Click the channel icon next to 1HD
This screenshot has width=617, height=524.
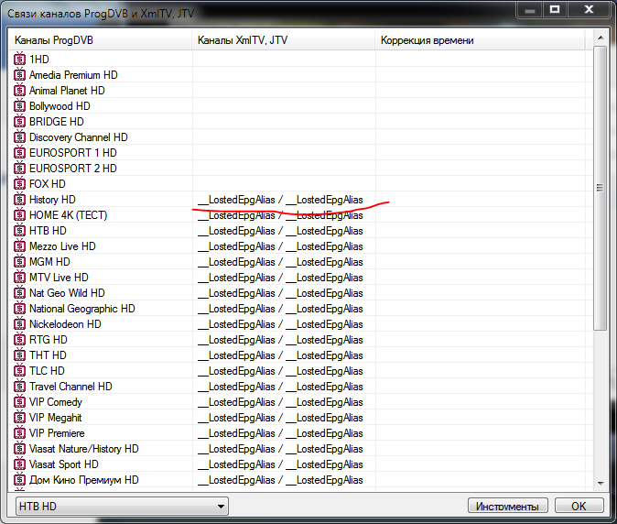pyautogui.click(x=20, y=60)
